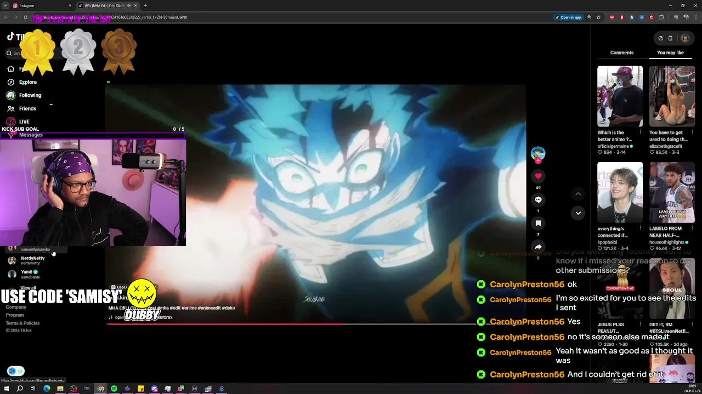Open Spotify from the taskbar
Screen dimensions: 702x394
pos(114,389)
